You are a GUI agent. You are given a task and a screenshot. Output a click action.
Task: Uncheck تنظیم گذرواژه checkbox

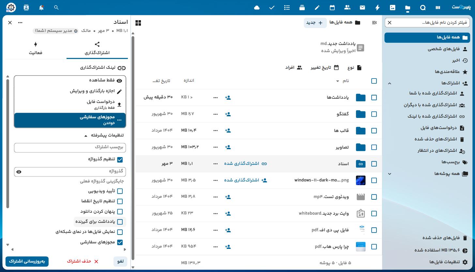[120, 160]
